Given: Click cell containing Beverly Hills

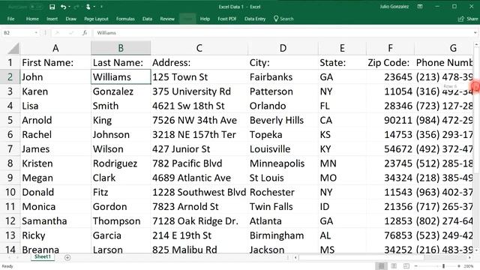Looking at the screenshot, I should pos(283,120).
